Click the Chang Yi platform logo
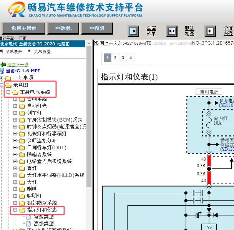This screenshot has width=234, height=230. tap(17, 9)
